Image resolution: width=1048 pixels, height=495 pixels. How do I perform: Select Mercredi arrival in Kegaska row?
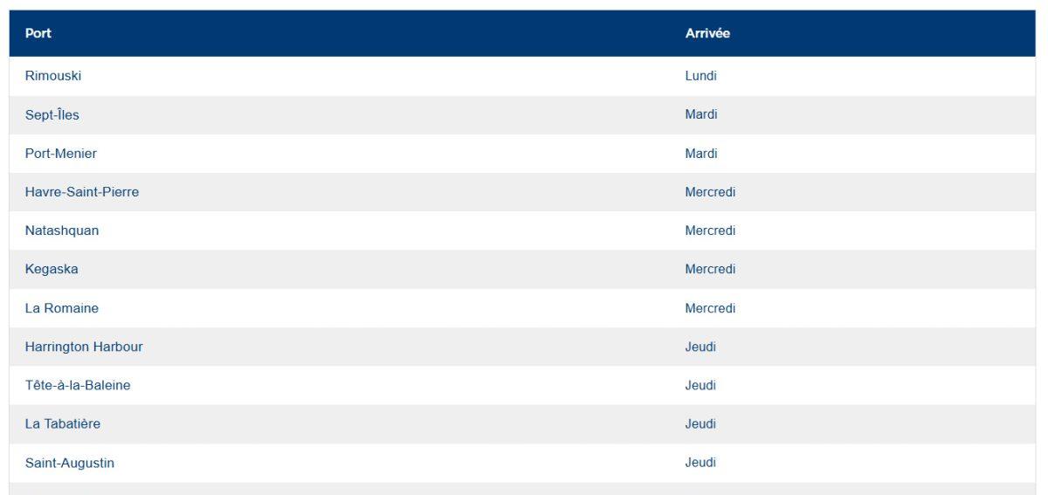pyautogui.click(x=710, y=269)
